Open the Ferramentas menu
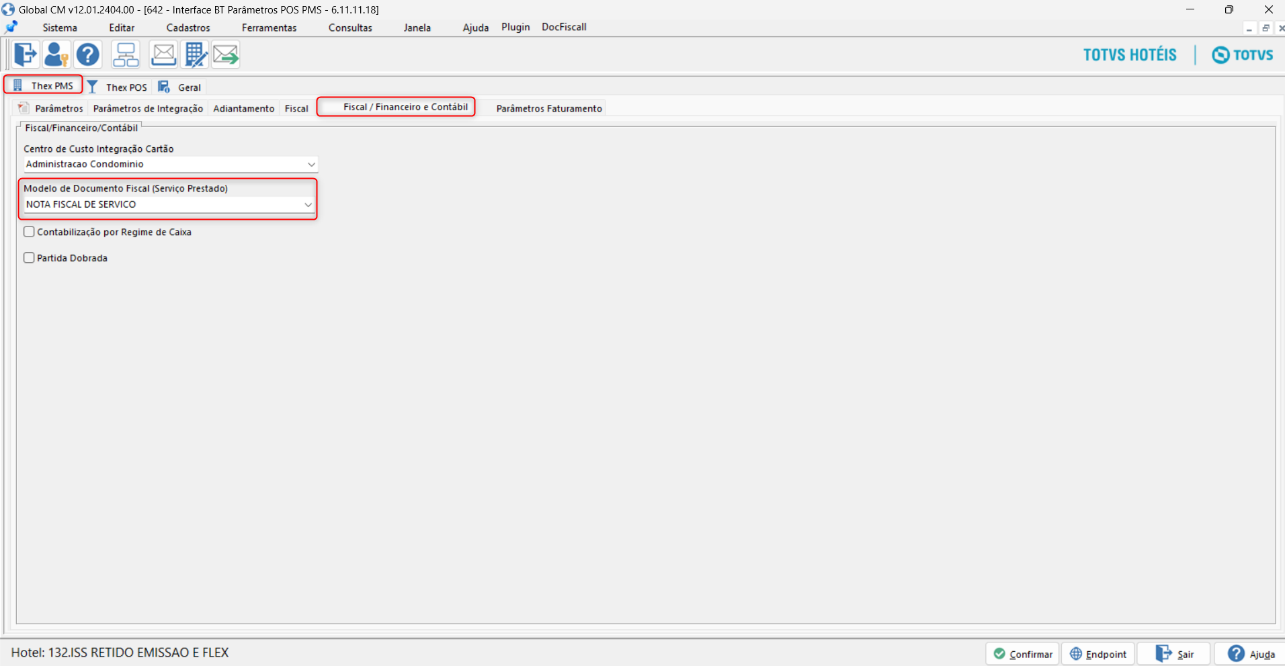Screen dimensions: 1285x666 (269, 28)
